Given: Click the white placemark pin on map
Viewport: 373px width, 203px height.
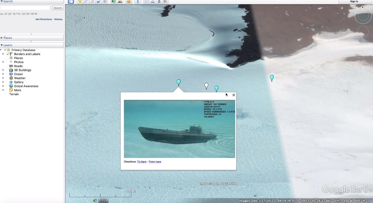Looking at the screenshot, I should [x=206, y=85].
